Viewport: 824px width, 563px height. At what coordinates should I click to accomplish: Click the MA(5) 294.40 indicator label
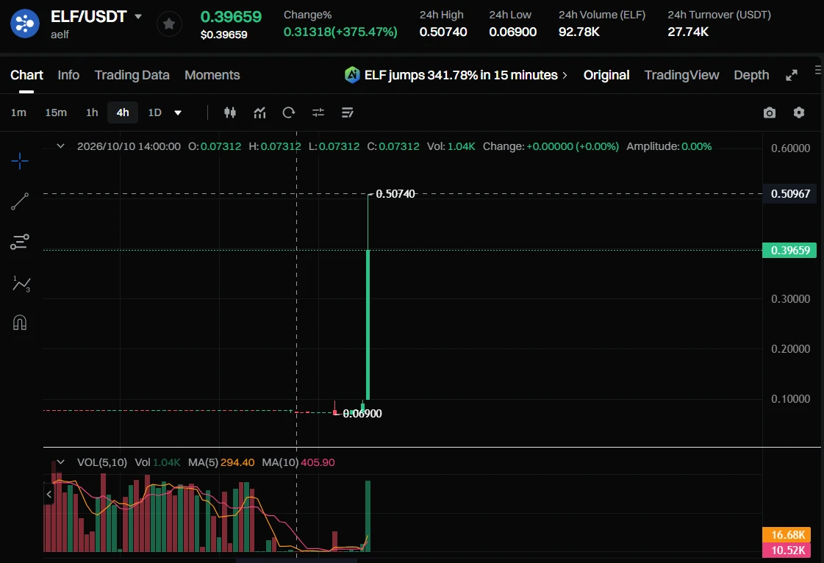click(221, 462)
